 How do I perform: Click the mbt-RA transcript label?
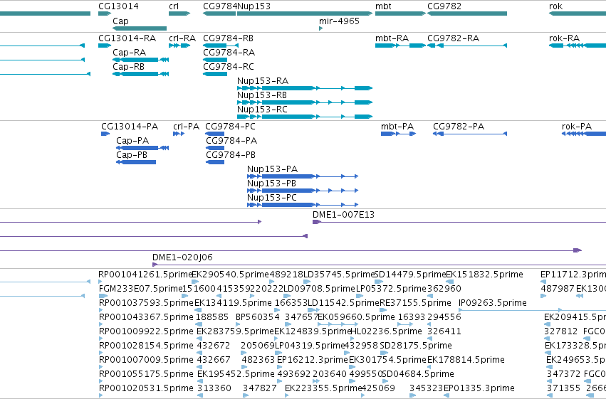tap(392, 38)
